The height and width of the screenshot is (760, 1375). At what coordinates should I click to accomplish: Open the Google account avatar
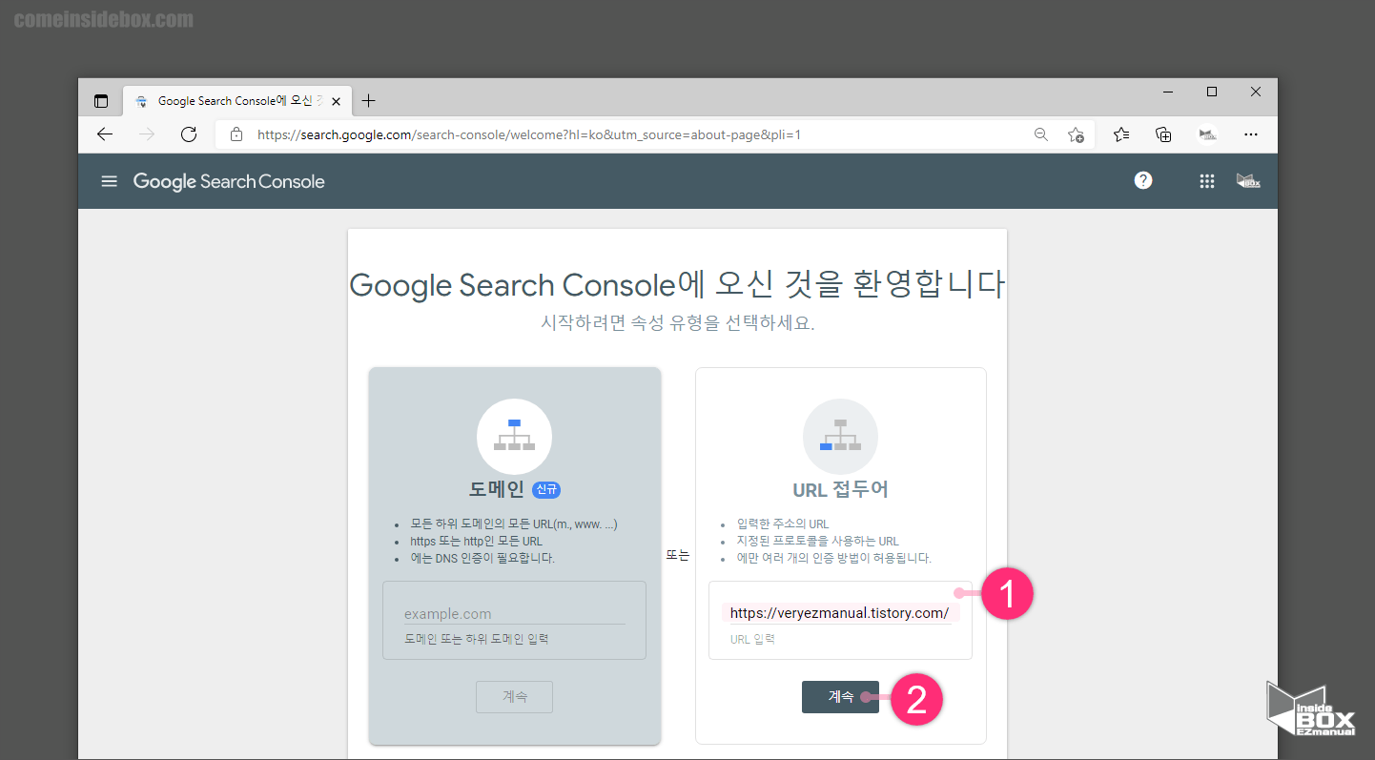[1248, 181]
